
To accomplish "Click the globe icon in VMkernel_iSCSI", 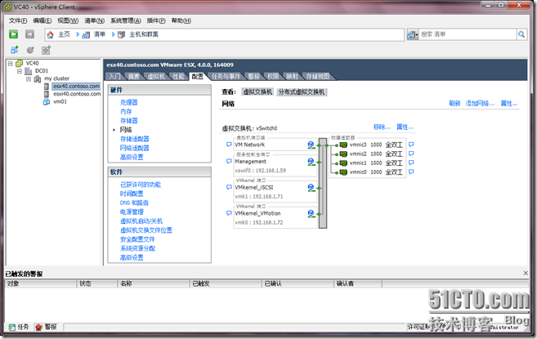I will click(311, 187).
